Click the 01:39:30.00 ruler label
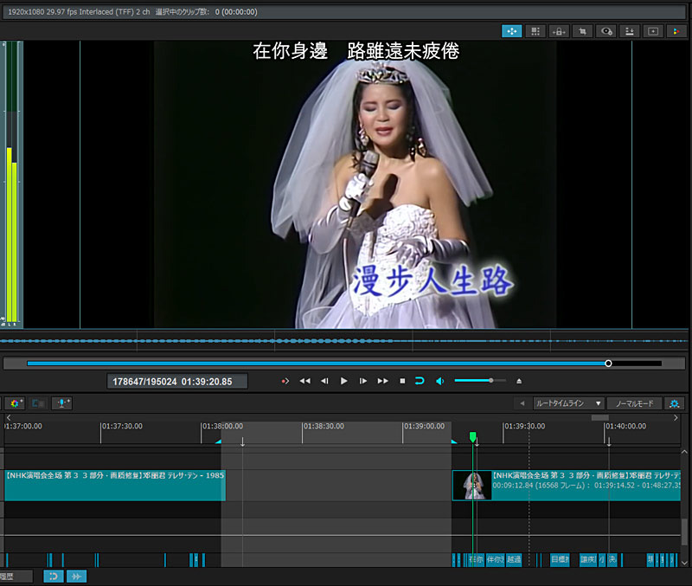 pos(525,426)
